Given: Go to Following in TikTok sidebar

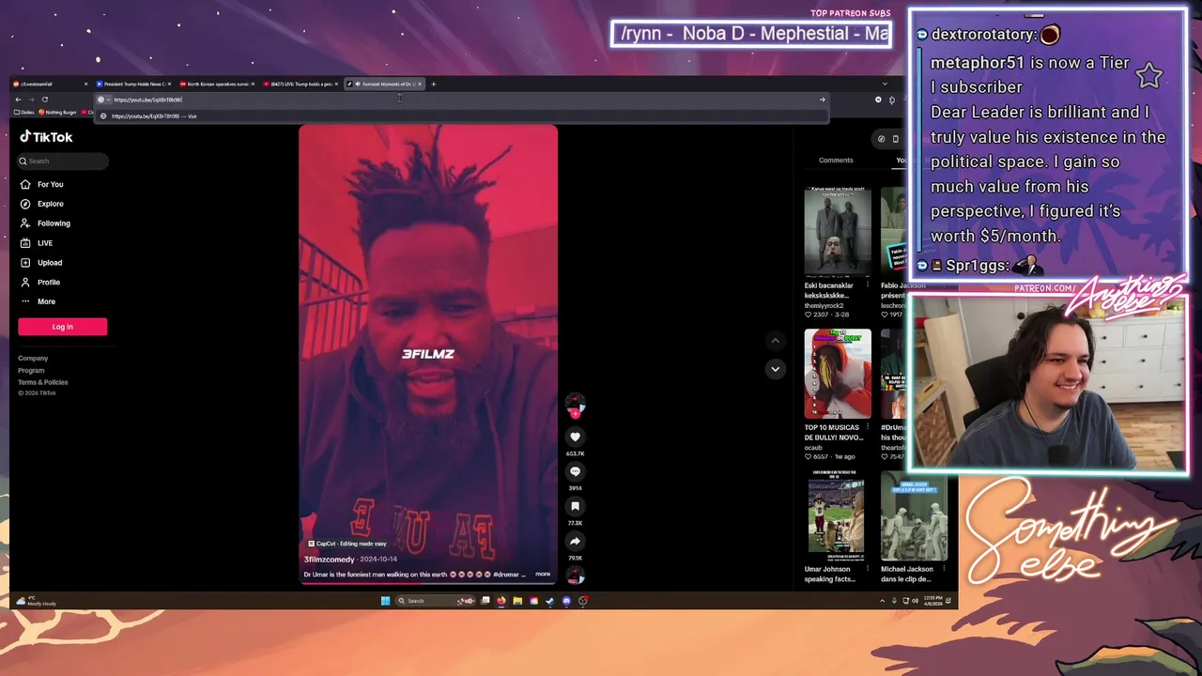Looking at the screenshot, I should [45, 223].
